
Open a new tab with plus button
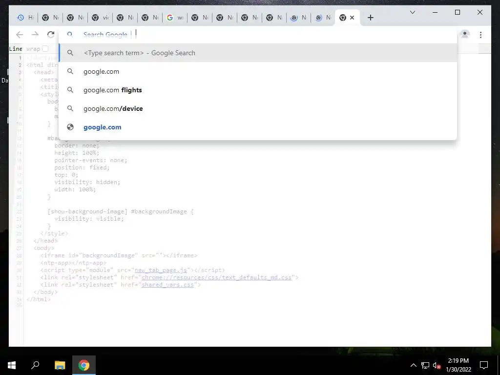pyautogui.click(x=370, y=18)
